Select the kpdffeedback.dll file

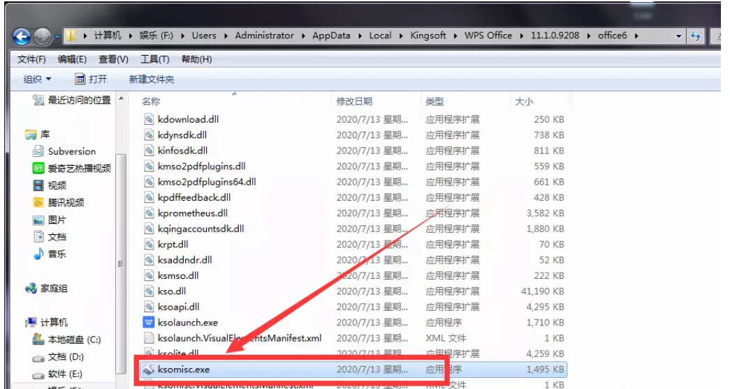[194, 197]
